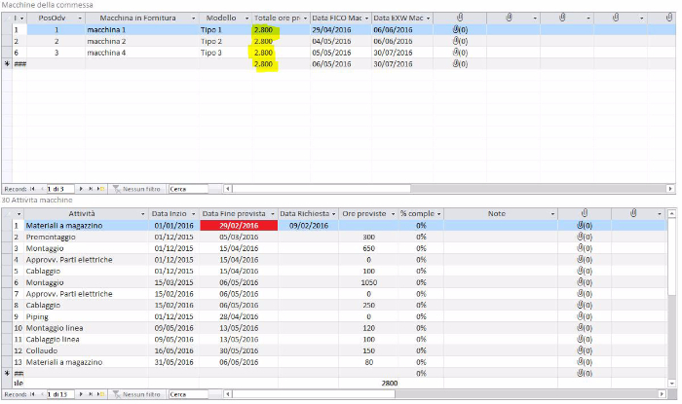Jump to last record in the lower activities table

click(x=91, y=394)
